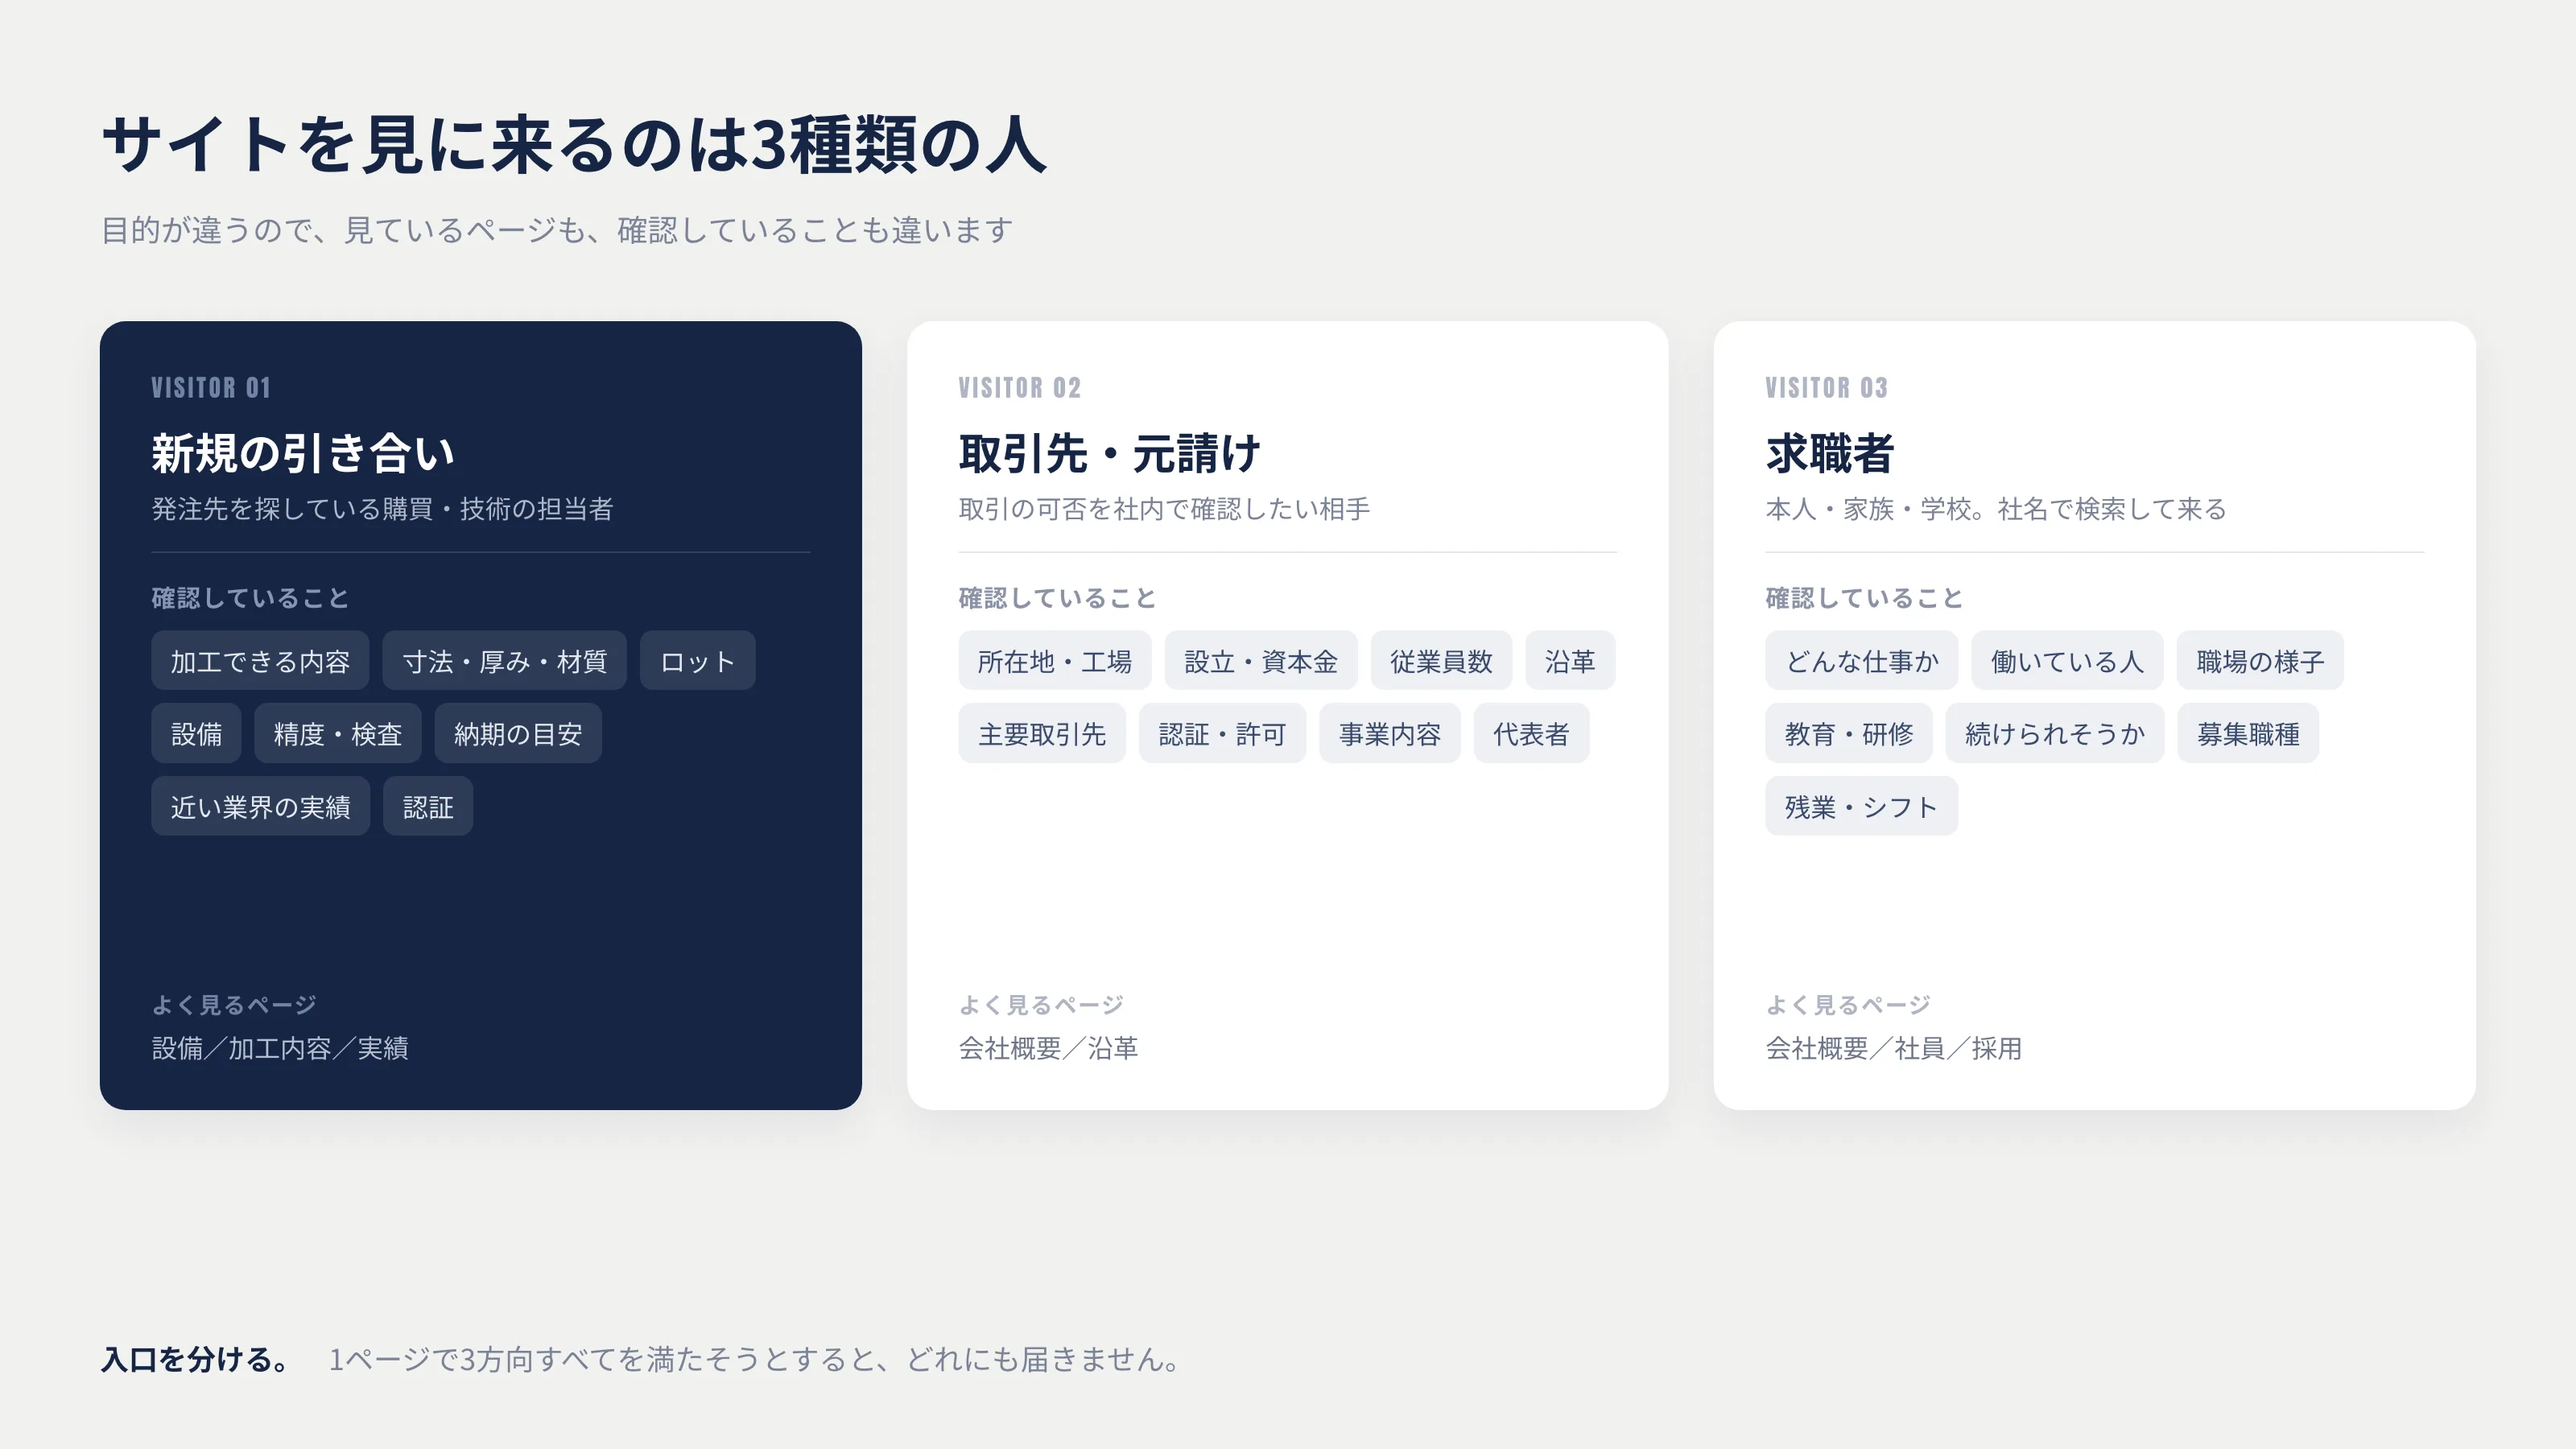Click the 認証 chip in Visitor 01 card
Screen dimensions: 2576x1449
pyautogui.click(x=428, y=807)
